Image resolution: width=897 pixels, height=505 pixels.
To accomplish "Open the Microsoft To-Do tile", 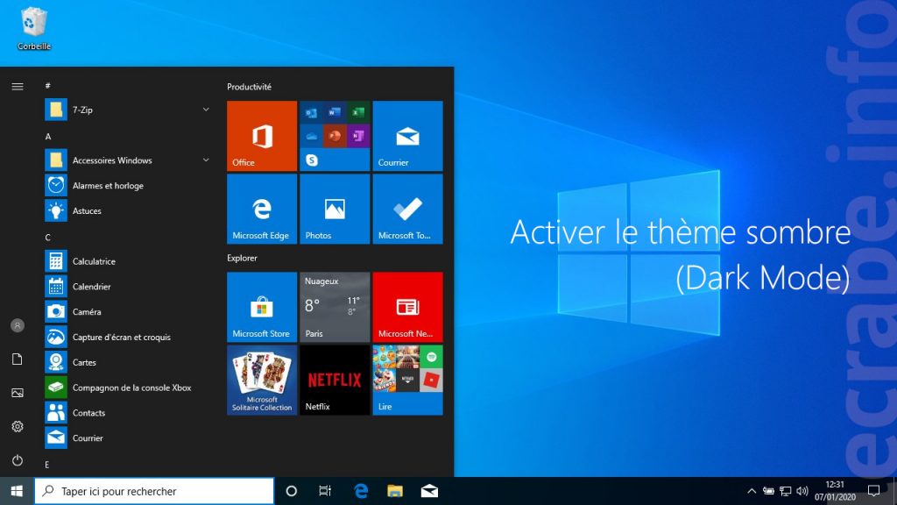I will coord(407,209).
